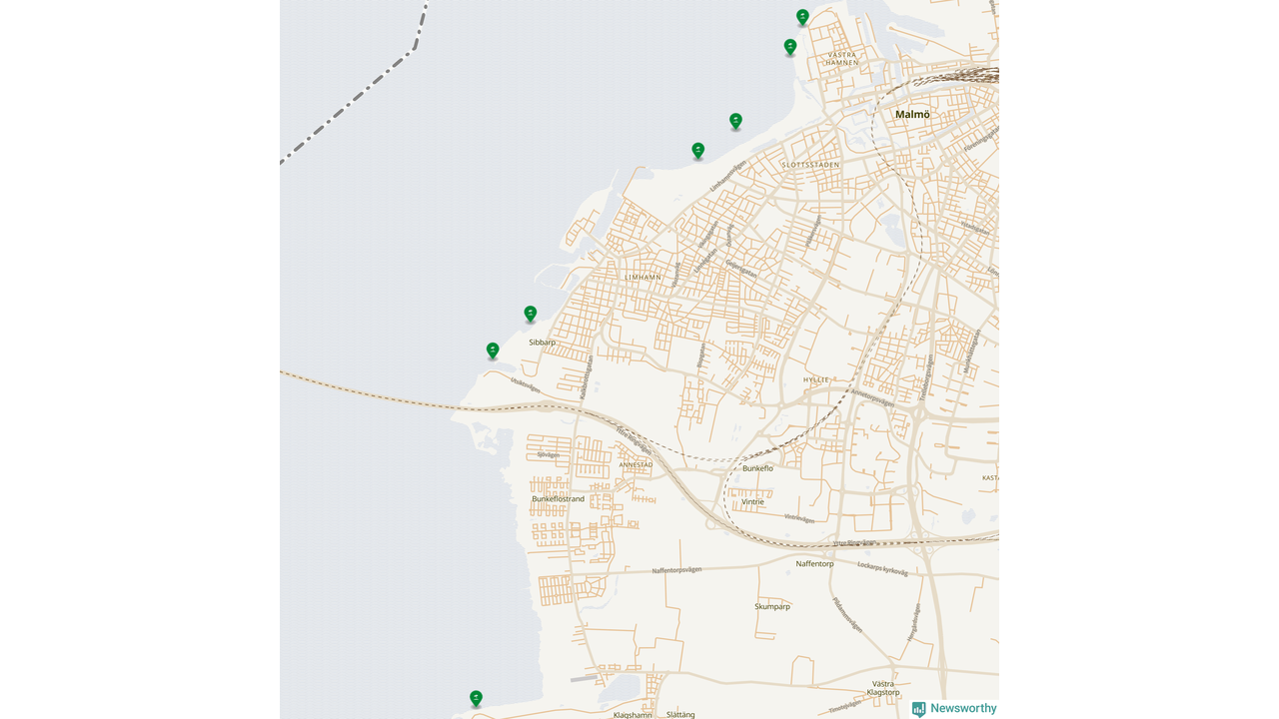Click the Vintrie place label
1279x719 pixels.
752,502
